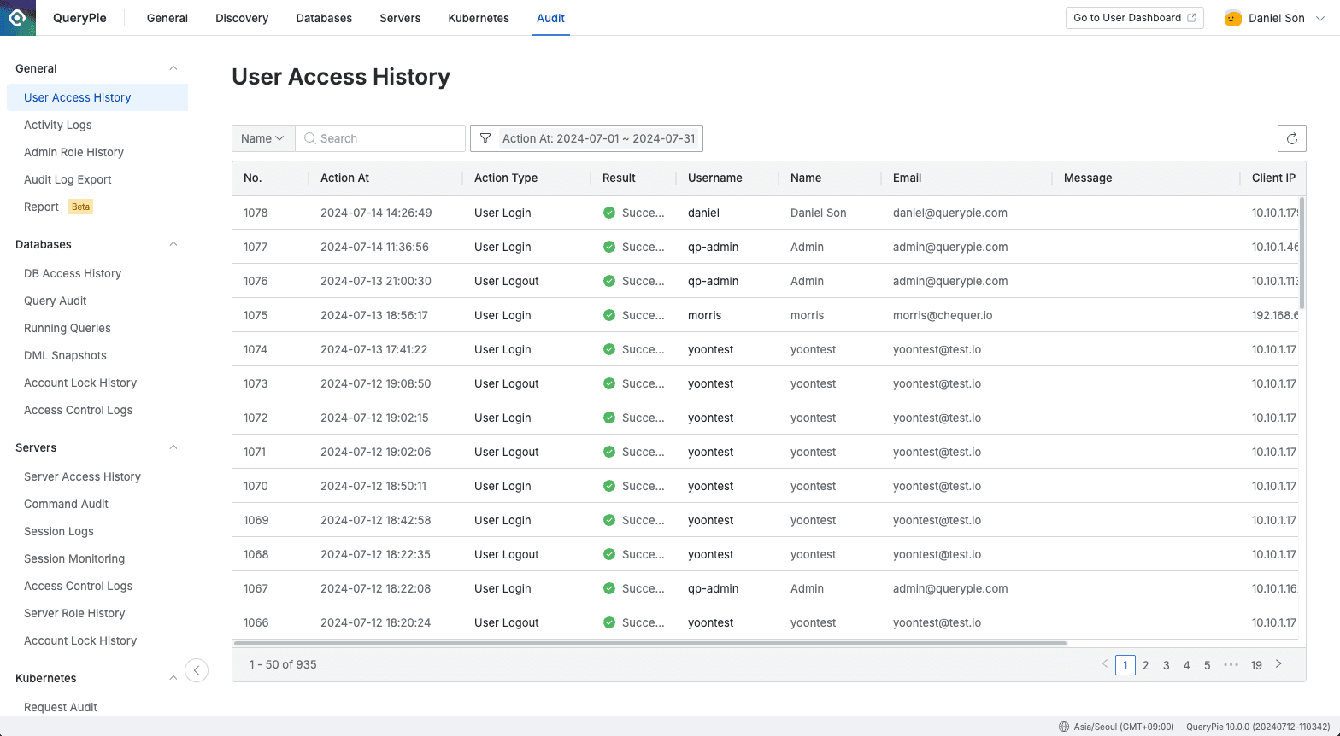
Task: Collapse the Kubernetes sidebar section
Action: (173, 678)
